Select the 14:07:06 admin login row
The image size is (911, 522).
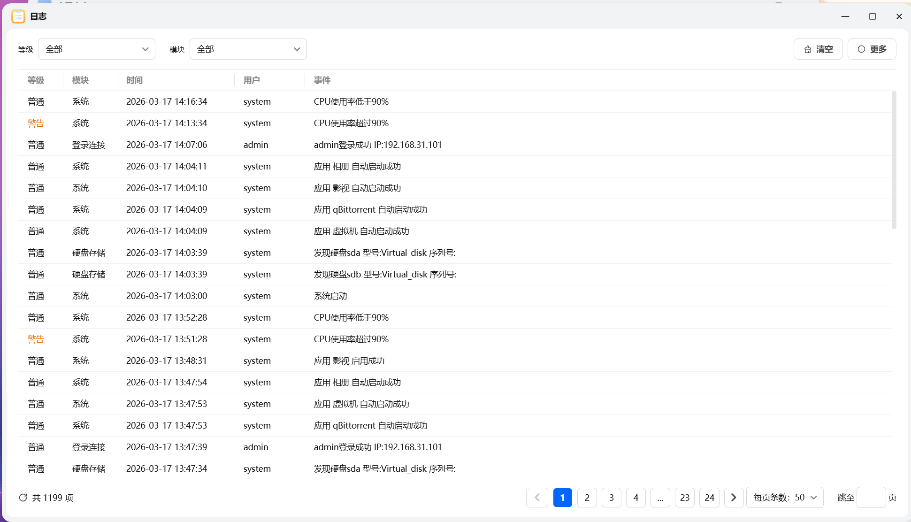pyautogui.click(x=377, y=145)
